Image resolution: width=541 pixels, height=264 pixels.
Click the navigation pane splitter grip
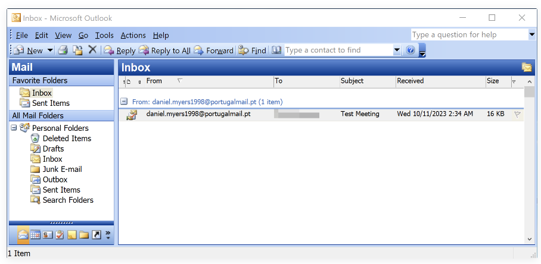point(61,223)
